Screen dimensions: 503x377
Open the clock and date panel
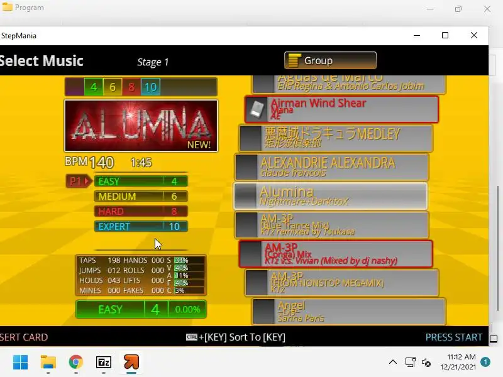coord(458,362)
